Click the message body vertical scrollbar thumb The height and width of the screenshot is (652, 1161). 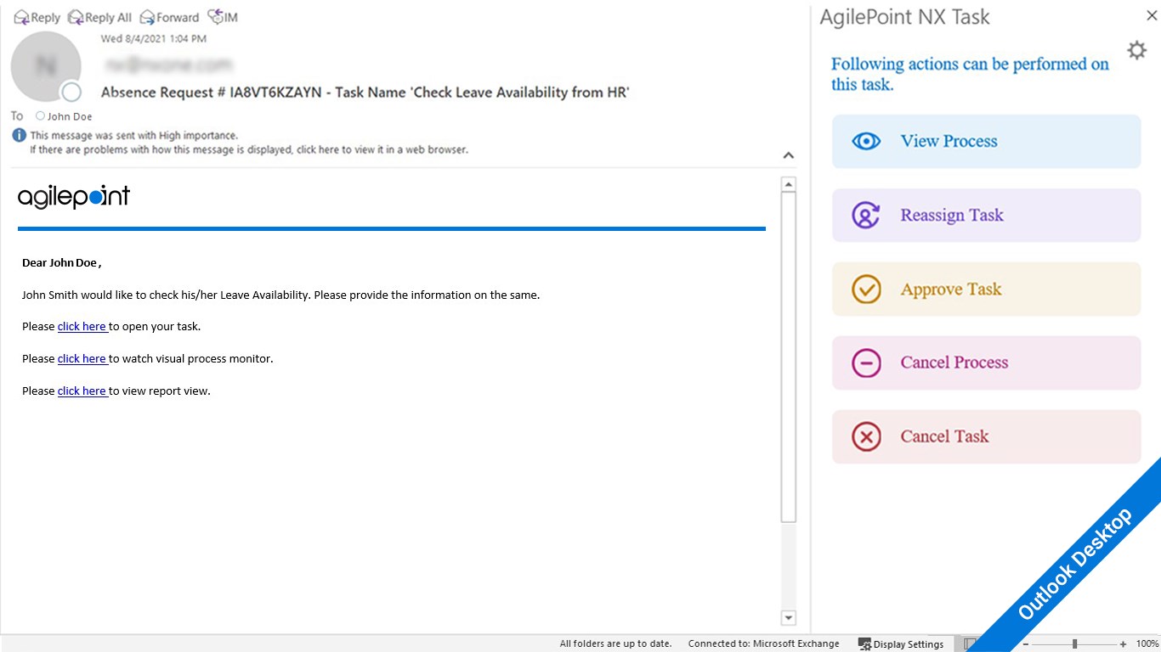[x=789, y=357]
